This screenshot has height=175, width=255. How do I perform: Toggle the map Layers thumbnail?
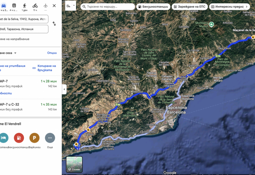coord(74,164)
